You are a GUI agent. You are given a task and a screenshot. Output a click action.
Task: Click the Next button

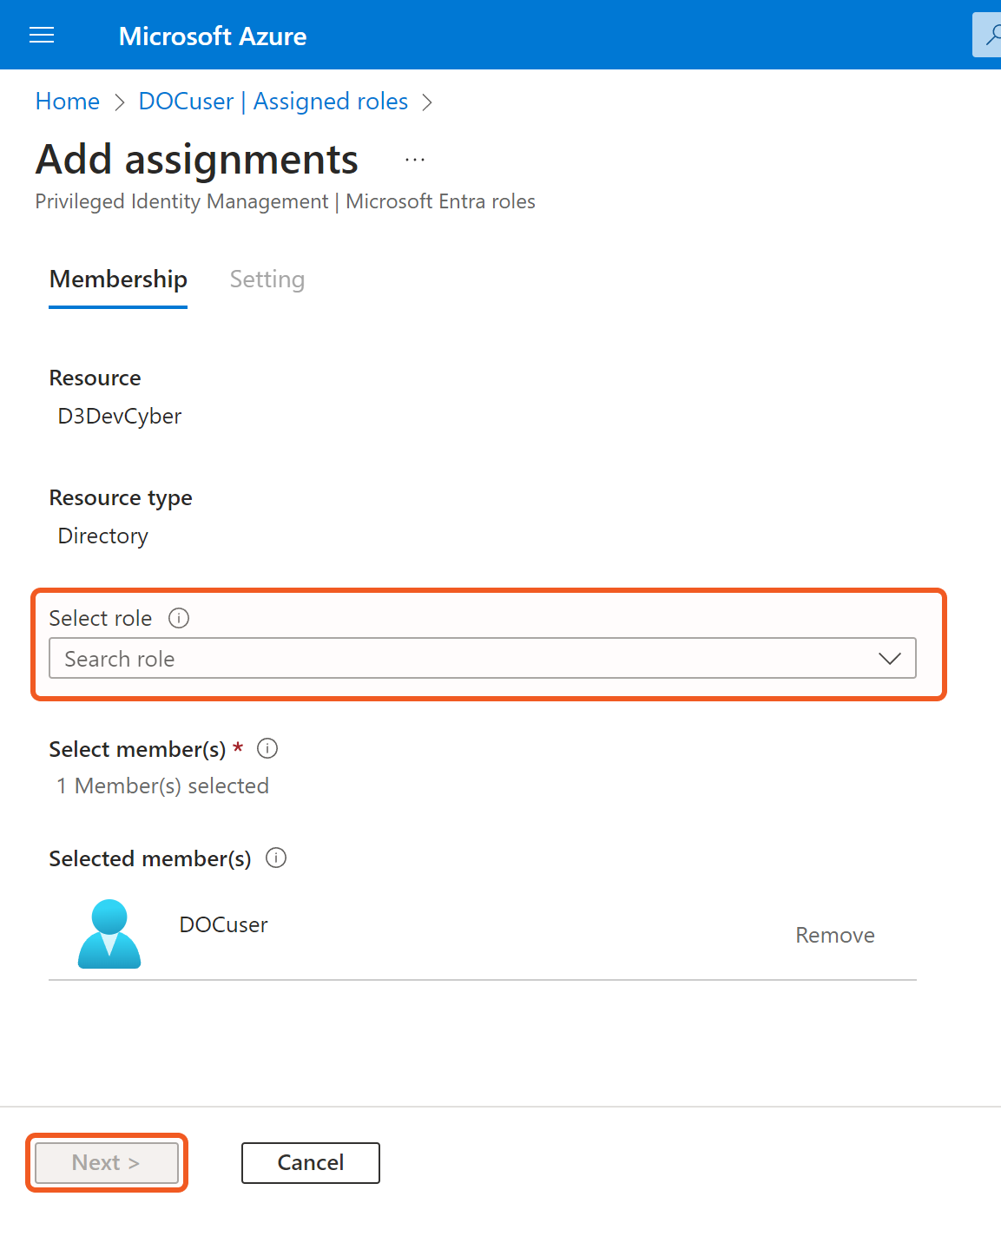[106, 1162]
